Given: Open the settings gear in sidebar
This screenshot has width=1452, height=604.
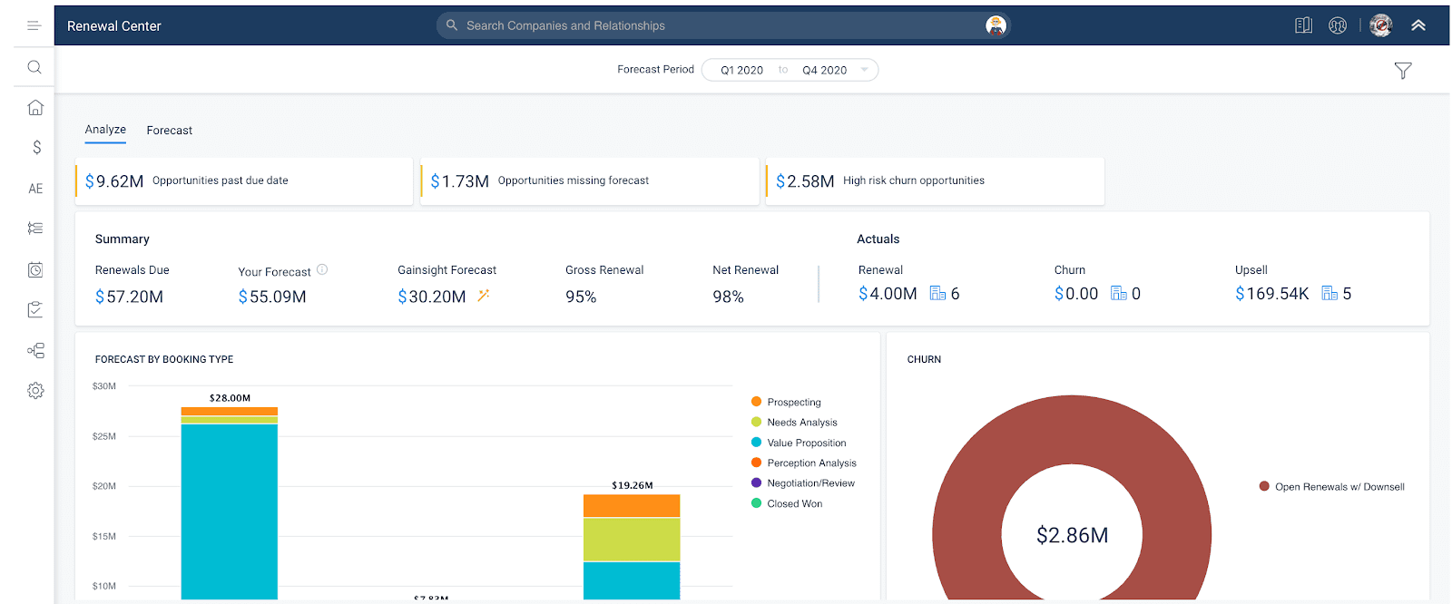Looking at the screenshot, I should [35, 391].
